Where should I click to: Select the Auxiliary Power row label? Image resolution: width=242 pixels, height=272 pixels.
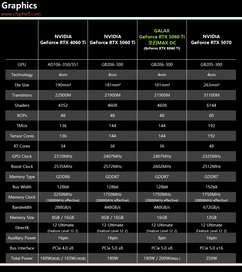22,238
